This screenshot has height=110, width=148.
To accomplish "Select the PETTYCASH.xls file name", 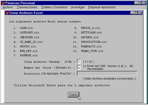I will [x=91, y=33].
